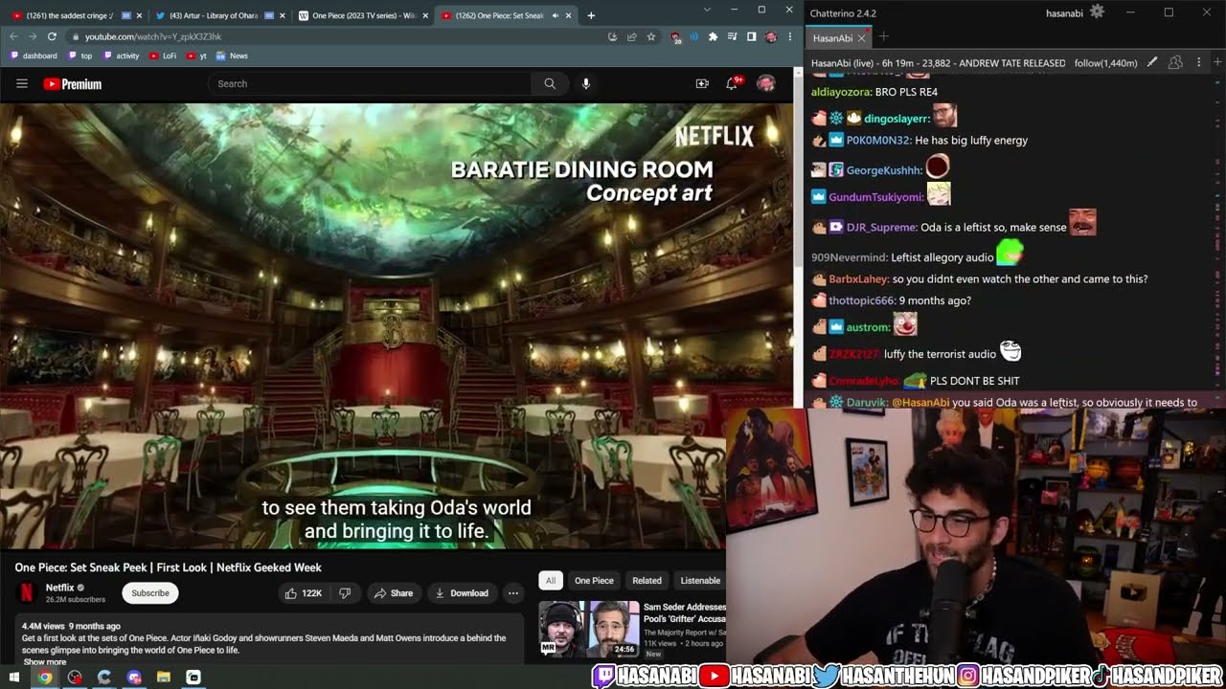The image size is (1226, 689).
Task: Select the 'One Piece' filter chip
Action: click(594, 580)
